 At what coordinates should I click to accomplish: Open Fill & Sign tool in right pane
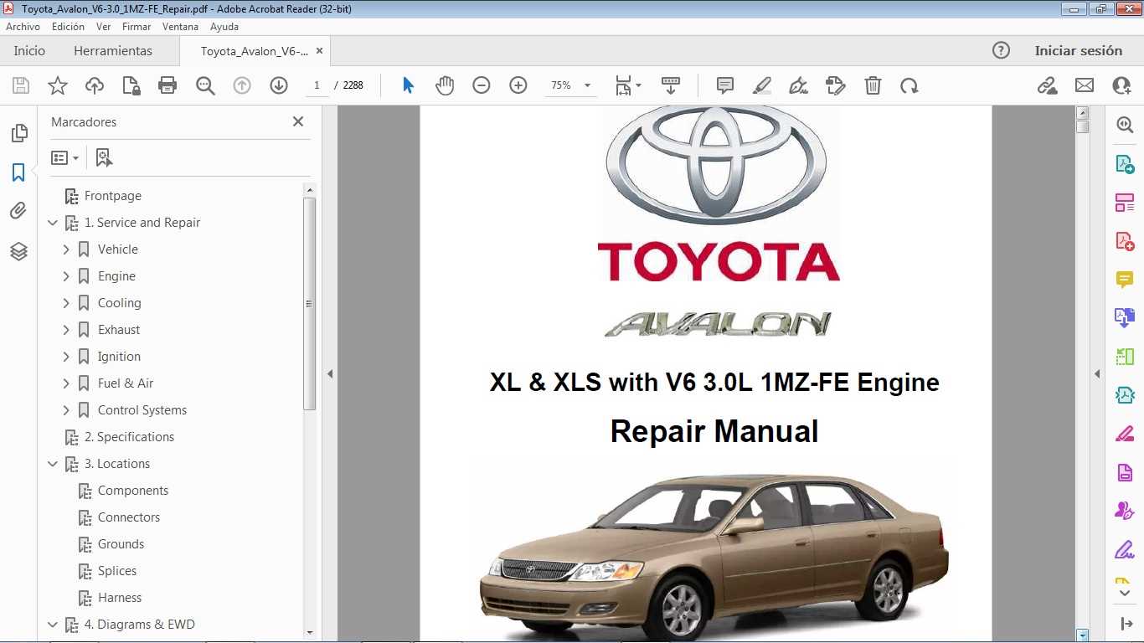click(1125, 550)
